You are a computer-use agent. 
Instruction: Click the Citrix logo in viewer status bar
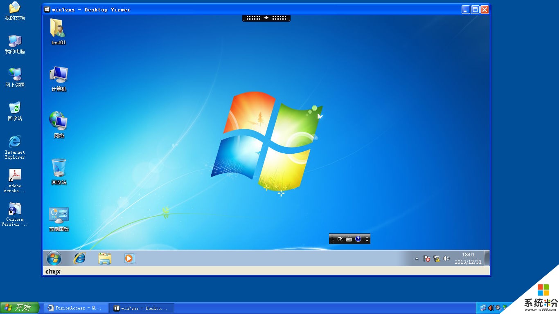click(x=53, y=271)
